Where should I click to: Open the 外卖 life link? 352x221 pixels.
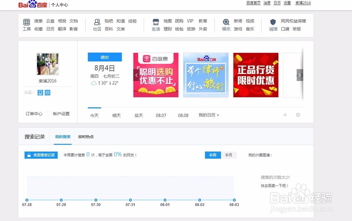tap(203, 29)
